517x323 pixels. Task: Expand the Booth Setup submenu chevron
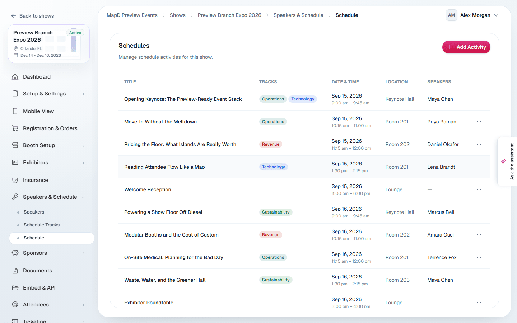click(83, 146)
